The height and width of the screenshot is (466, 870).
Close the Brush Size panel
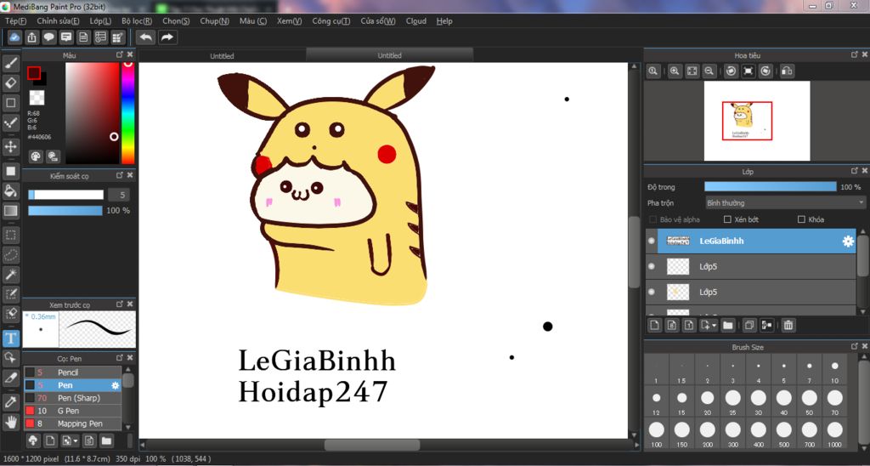tap(865, 346)
